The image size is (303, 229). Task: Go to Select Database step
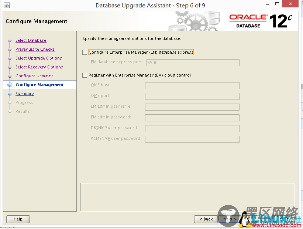[31, 40]
